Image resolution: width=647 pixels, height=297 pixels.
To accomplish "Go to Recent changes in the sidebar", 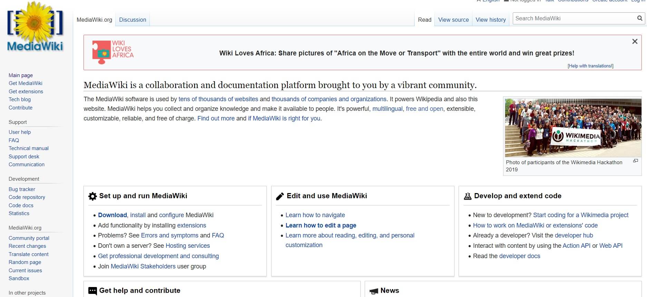I will (x=27, y=246).
